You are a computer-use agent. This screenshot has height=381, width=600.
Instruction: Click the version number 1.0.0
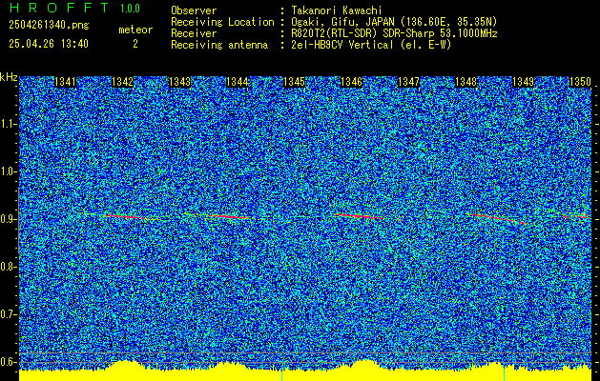(130, 9)
